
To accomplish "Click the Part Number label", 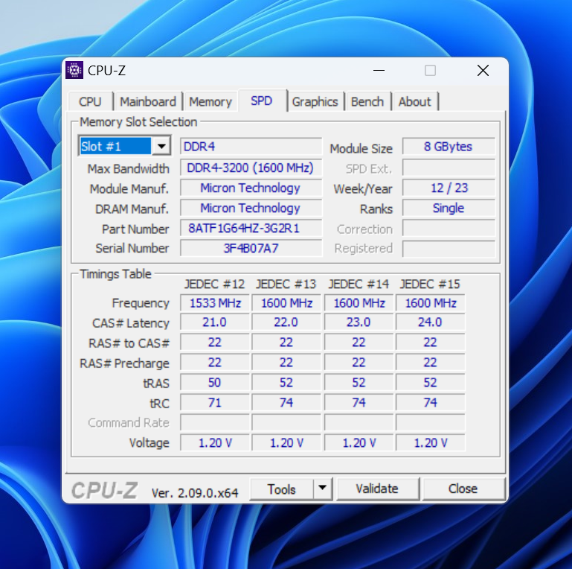I will pos(135,229).
